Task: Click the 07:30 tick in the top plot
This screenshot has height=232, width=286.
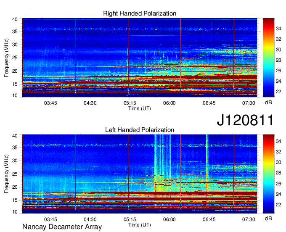Action: (x=249, y=103)
